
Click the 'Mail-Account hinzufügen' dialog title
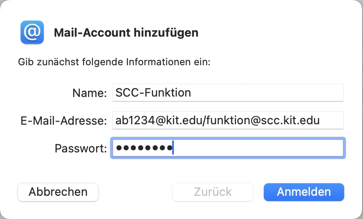coord(126,33)
